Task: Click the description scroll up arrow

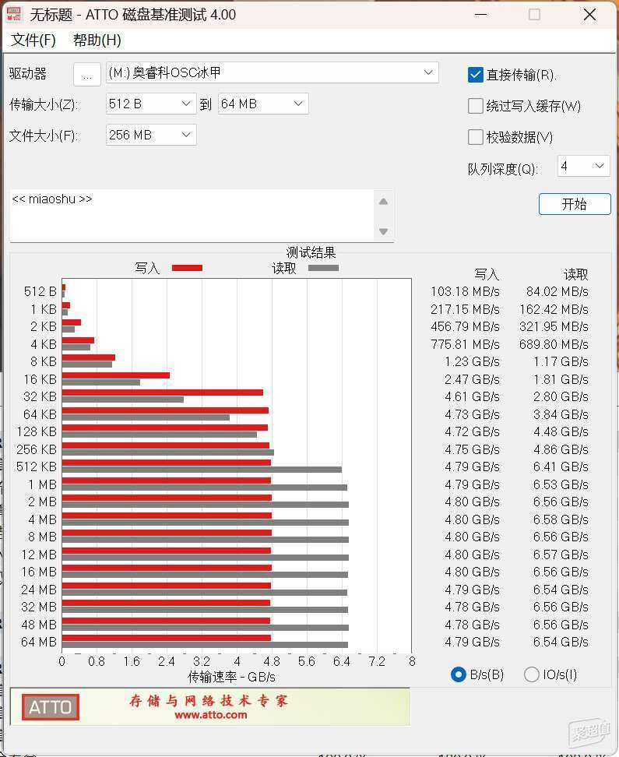Action: pos(383,202)
